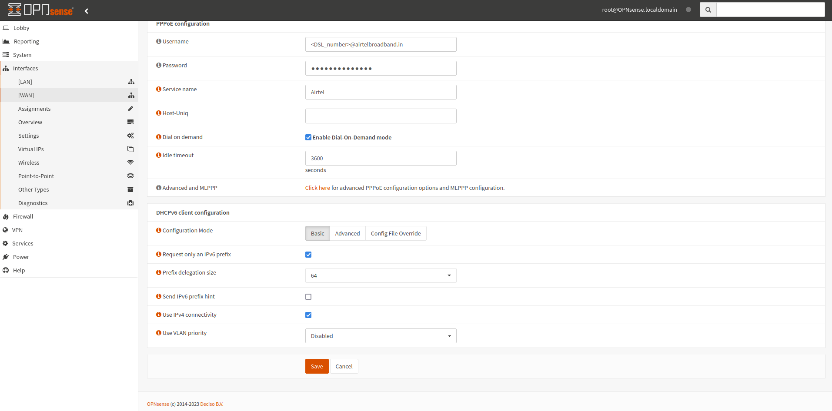Select Advanced configuration mode
This screenshot has width=832, height=411.
click(348, 233)
